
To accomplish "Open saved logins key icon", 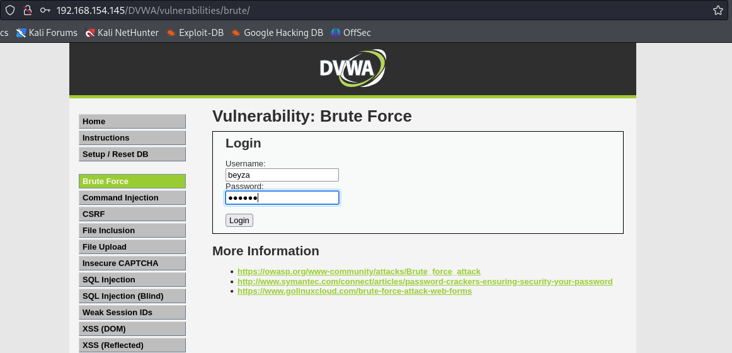I will pyautogui.click(x=45, y=10).
